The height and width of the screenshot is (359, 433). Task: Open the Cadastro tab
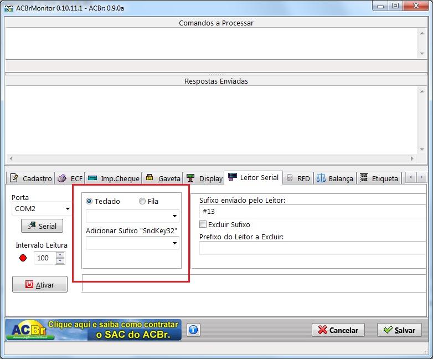click(x=30, y=178)
